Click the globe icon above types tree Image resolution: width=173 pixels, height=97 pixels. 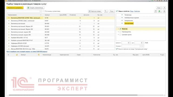tap(164, 11)
